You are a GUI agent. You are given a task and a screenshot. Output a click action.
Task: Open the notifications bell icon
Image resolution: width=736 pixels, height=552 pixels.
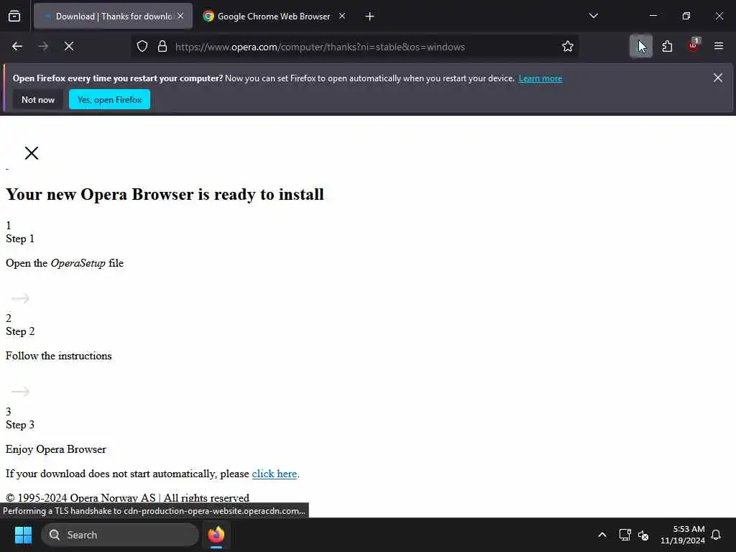716,535
